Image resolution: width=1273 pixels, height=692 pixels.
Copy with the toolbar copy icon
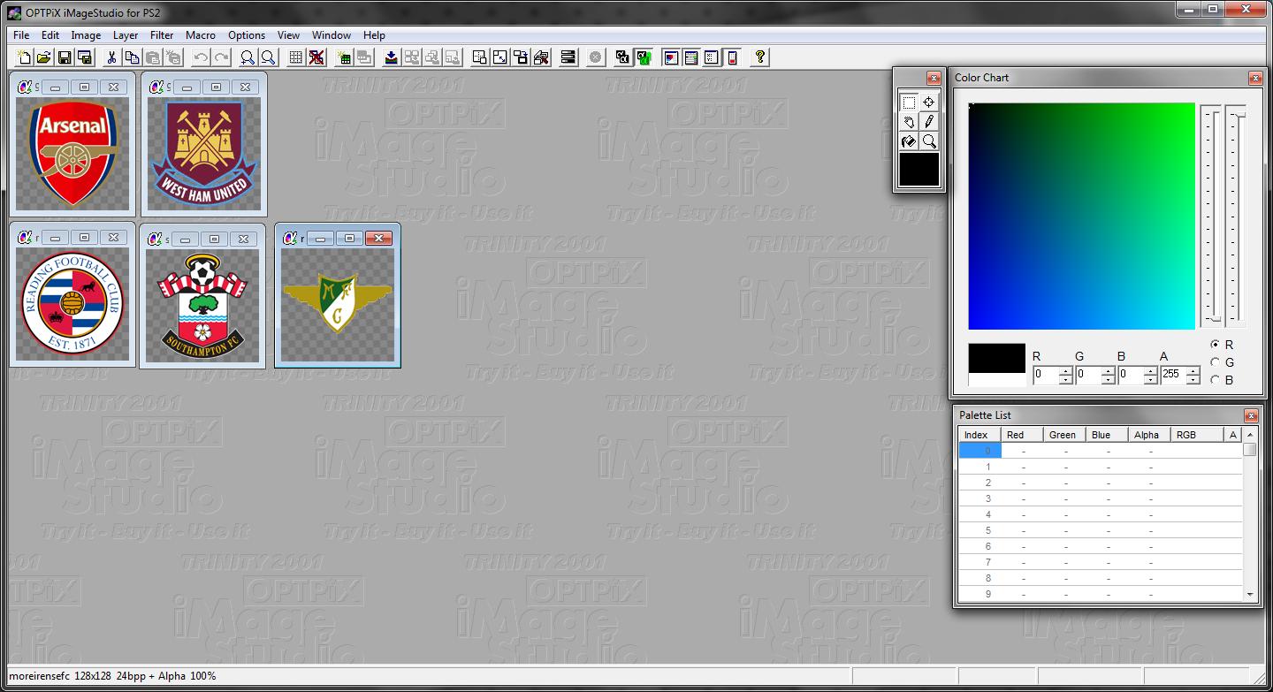(x=132, y=57)
